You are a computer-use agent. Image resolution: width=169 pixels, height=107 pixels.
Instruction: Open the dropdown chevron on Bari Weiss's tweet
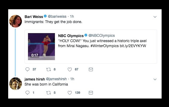click(155, 17)
